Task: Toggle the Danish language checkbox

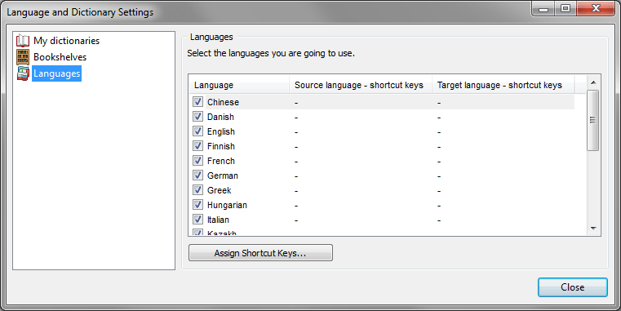Action: coord(198,117)
